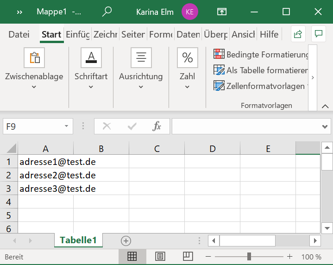Switch to Normal view
The image size is (333, 265).
132,257
